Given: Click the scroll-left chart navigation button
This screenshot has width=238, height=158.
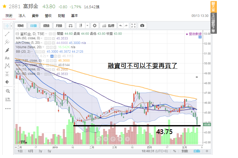Looking at the screenshot, I should pyautogui.click(x=99, y=139).
